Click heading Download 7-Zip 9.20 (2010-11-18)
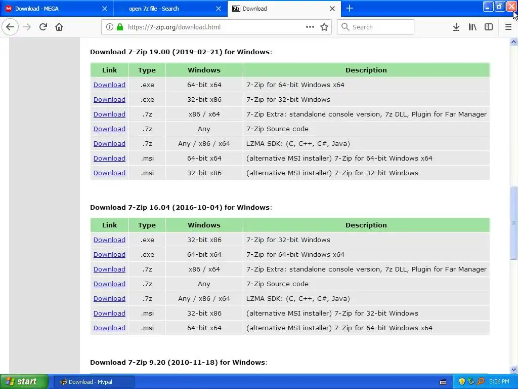The height and width of the screenshot is (389, 518). (x=179, y=363)
